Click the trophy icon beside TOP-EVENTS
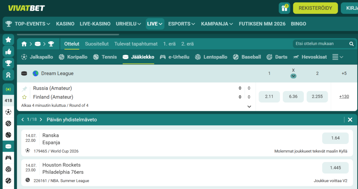The height and width of the screenshot is (189, 358). coord(9,24)
